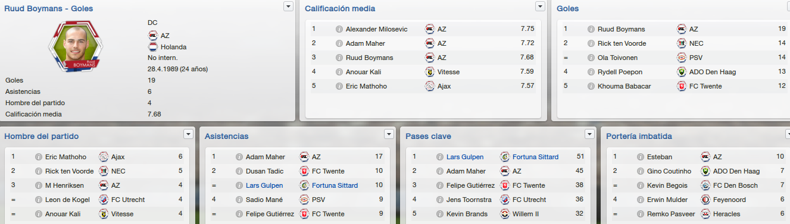Screen dimensions: 790x224
Task: Click the Feyenoord badge next to Erwin Mulder
Action: 705,200
